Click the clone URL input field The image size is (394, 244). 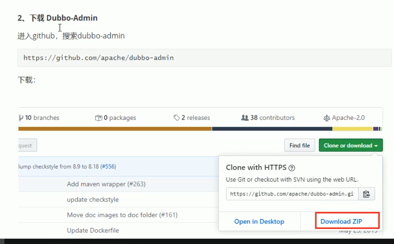point(292,194)
